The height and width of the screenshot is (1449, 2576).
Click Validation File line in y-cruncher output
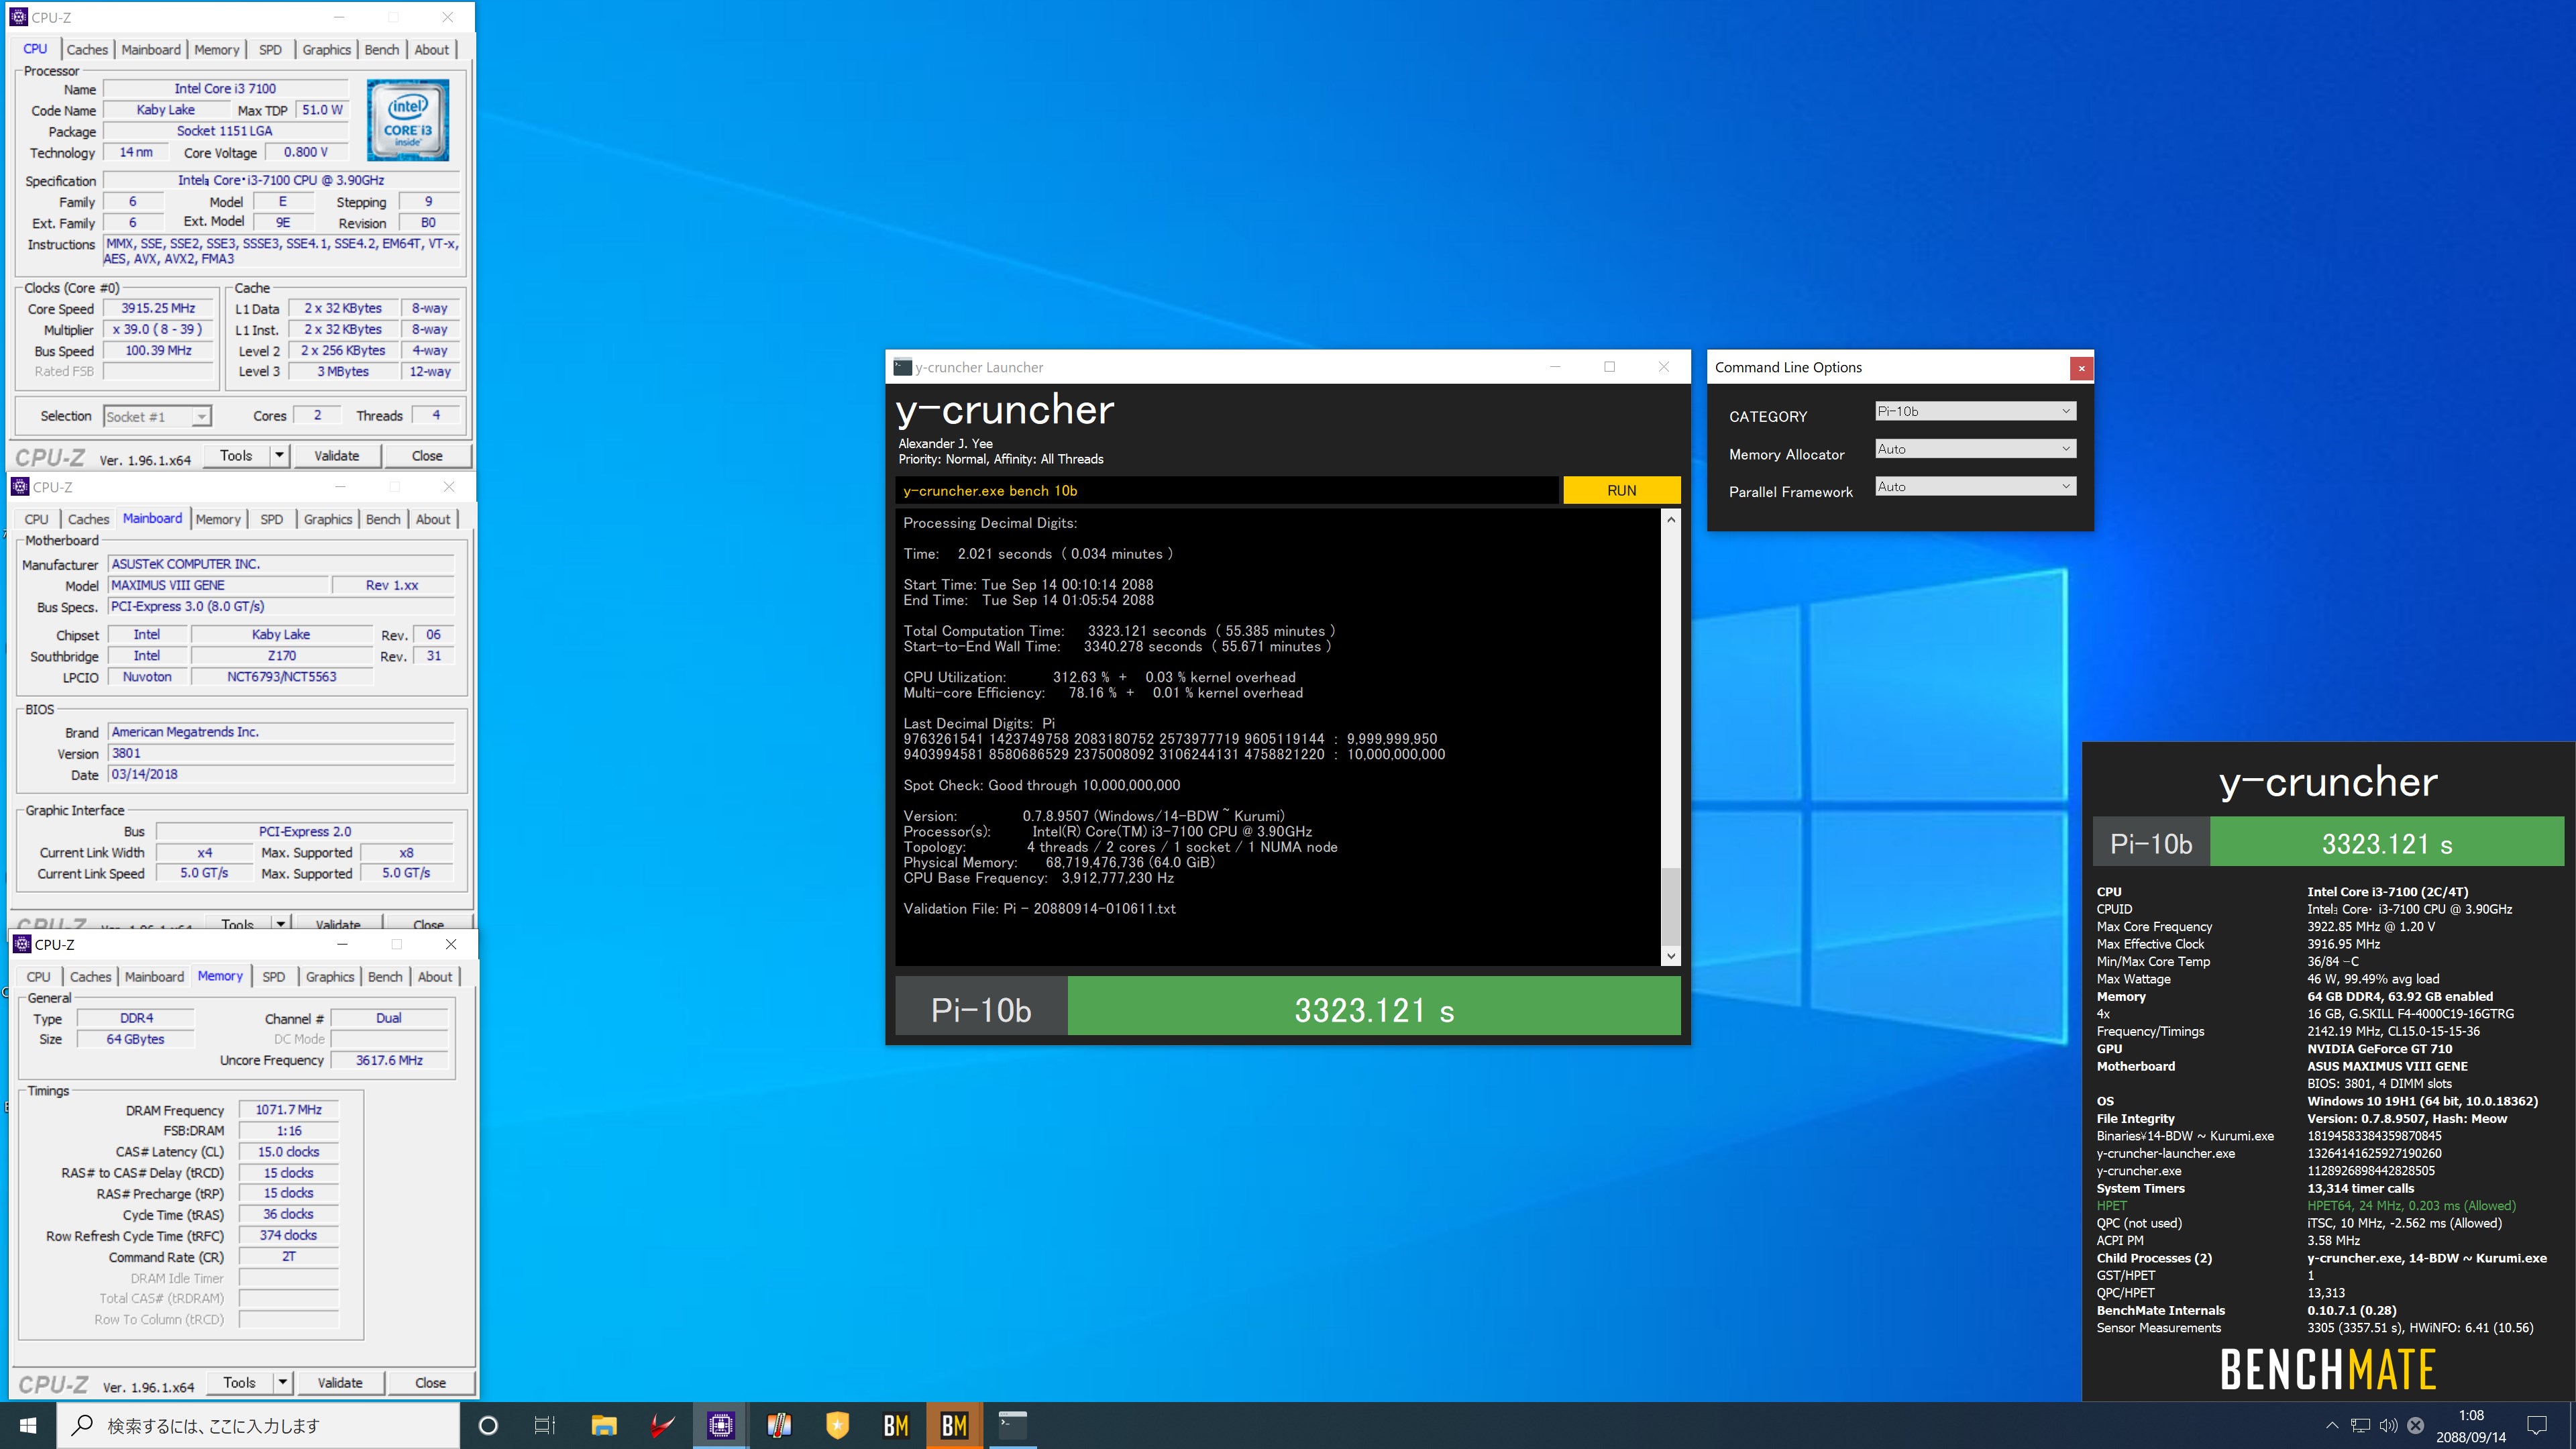[x=1039, y=908]
